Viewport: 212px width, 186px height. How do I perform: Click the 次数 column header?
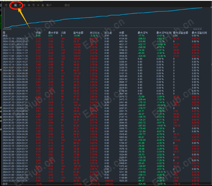[x=63, y=33]
